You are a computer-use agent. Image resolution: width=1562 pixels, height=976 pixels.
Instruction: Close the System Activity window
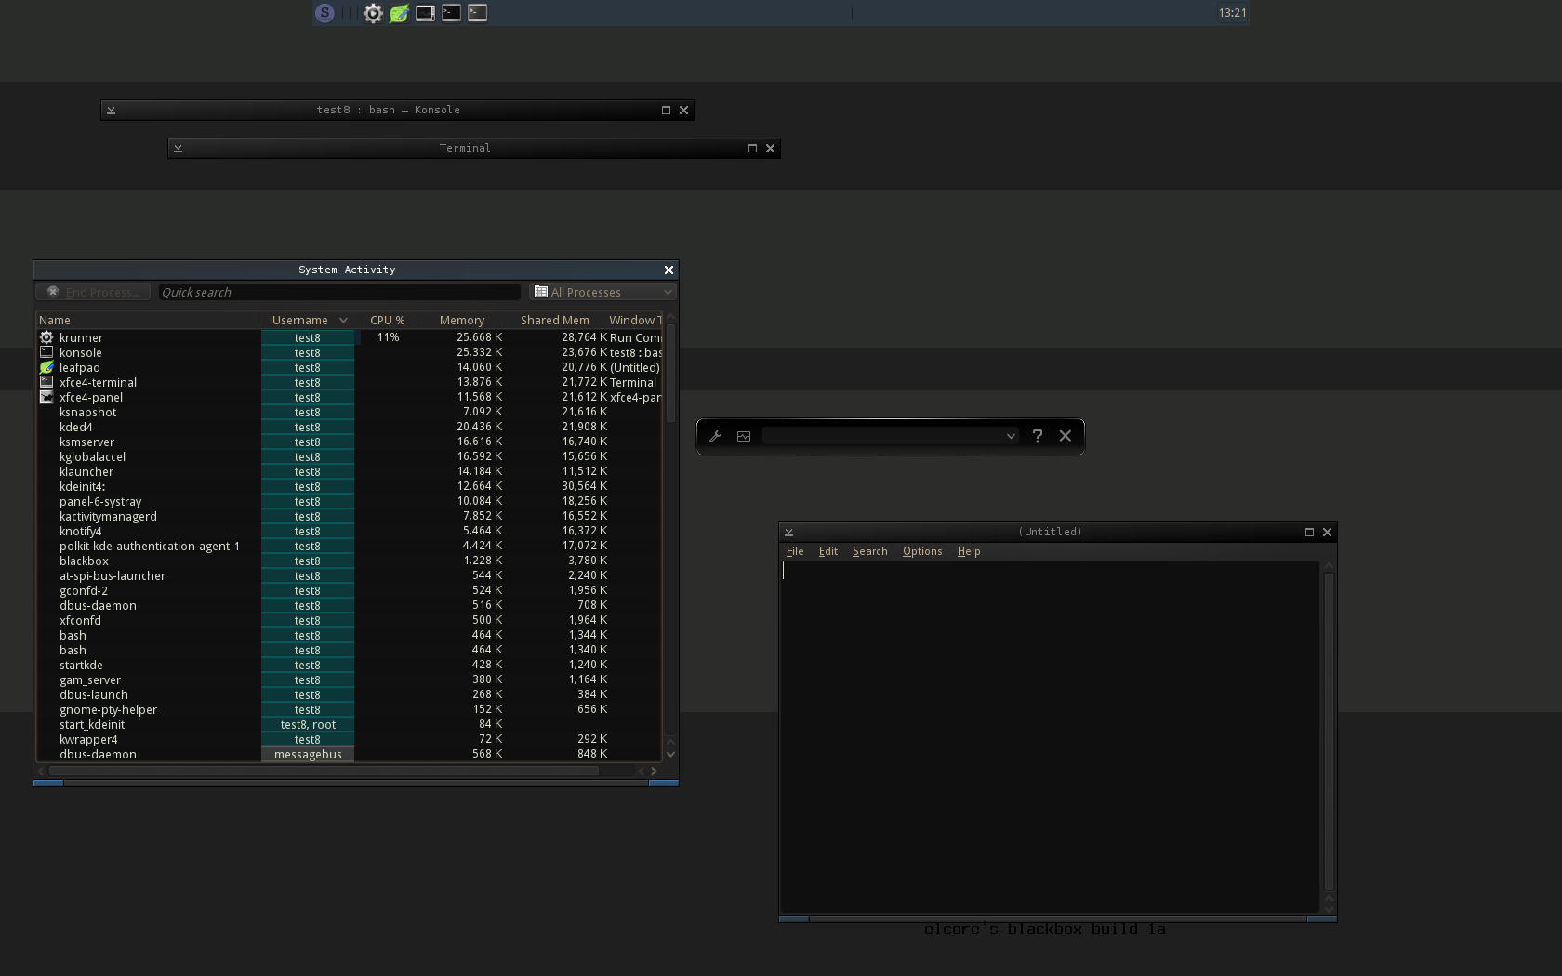point(668,270)
